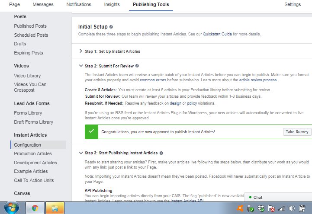
Task: Open the Action Center flag icon
Action: tap(271, 208)
